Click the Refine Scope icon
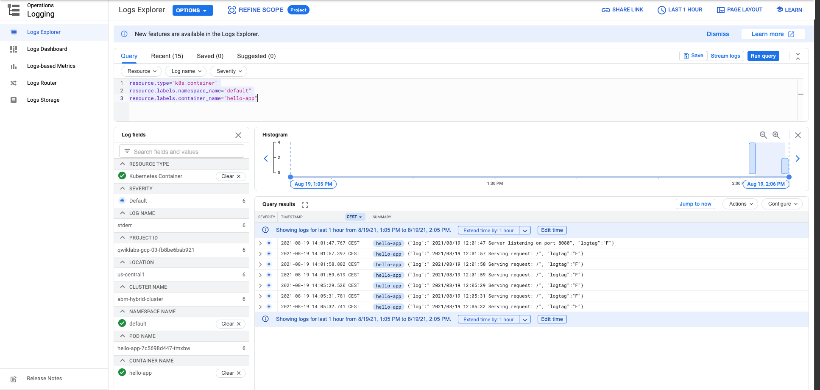Viewport: 820px width, 390px height. [232, 10]
